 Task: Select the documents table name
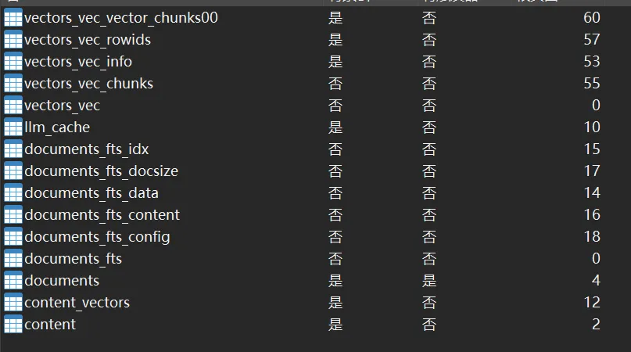coord(62,281)
